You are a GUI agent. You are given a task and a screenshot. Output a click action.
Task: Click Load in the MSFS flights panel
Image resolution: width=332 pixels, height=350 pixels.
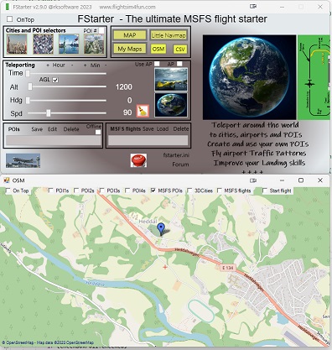pyautogui.click(x=163, y=128)
